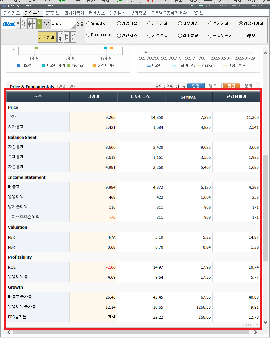270x338 pixels.
Task: Click the 1266.33 growth value
Action: pyautogui.click(x=204, y=307)
